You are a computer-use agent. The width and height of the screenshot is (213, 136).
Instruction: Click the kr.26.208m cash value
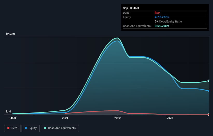162,26
